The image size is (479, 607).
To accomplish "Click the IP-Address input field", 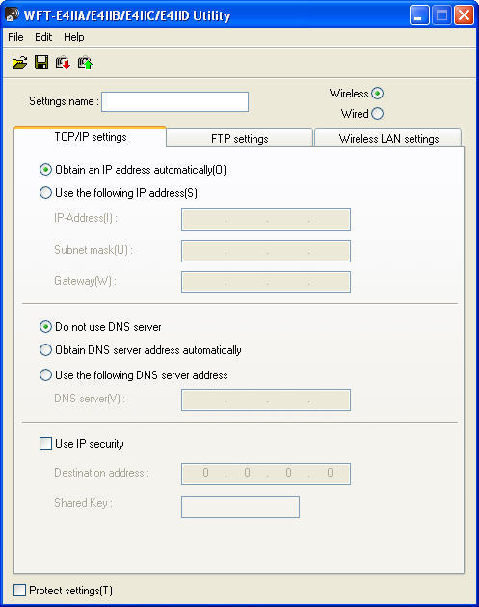I will click(x=266, y=219).
